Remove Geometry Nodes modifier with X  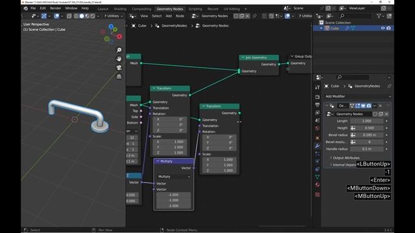pos(381,106)
